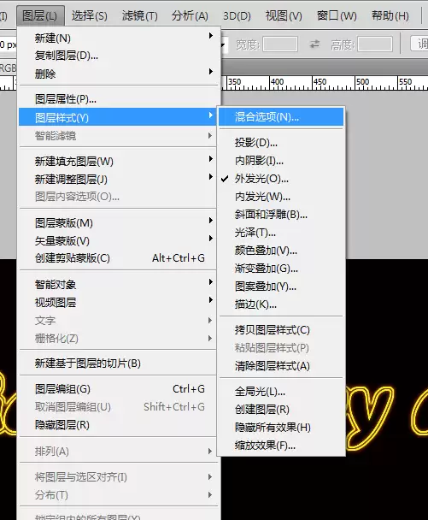The image size is (428, 520).
Task: Open the 帮助(H) menu
Action: click(390, 15)
